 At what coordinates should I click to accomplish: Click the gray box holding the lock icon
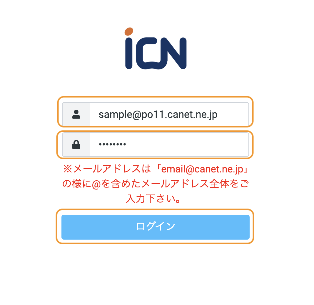click(x=76, y=145)
